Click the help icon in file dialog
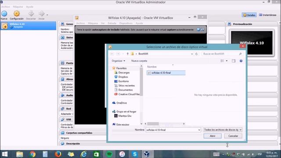The image size is (281, 158). (241, 61)
